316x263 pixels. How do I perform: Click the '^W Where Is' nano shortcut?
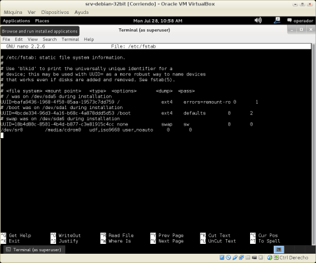(115, 241)
